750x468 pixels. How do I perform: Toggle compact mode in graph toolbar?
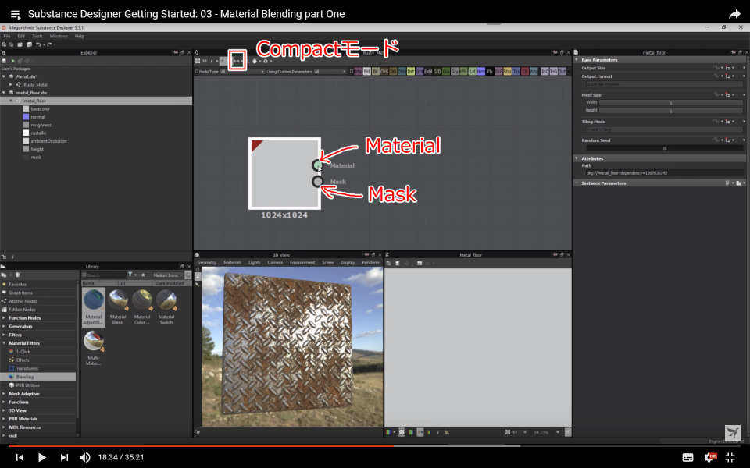(237, 61)
